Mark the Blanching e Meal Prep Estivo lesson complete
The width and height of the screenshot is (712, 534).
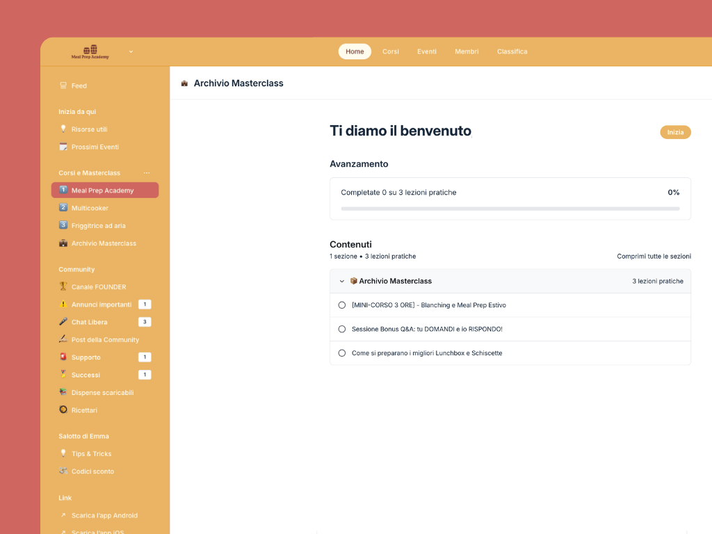(342, 305)
